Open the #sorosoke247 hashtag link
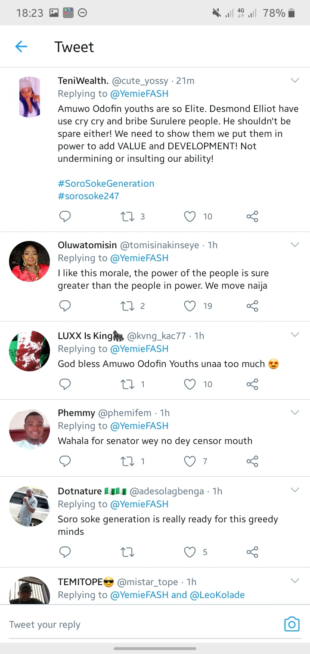Viewport: 310px width, 654px height. (x=88, y=196)
